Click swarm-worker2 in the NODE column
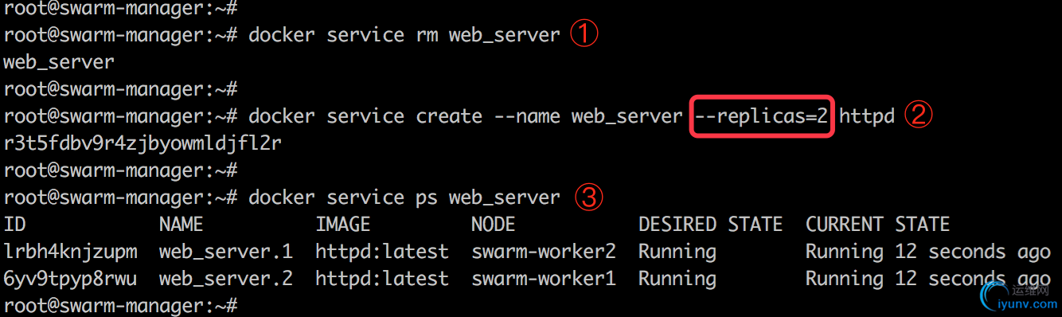Screen dimensions: 1062x317 [x=544, y=252]
